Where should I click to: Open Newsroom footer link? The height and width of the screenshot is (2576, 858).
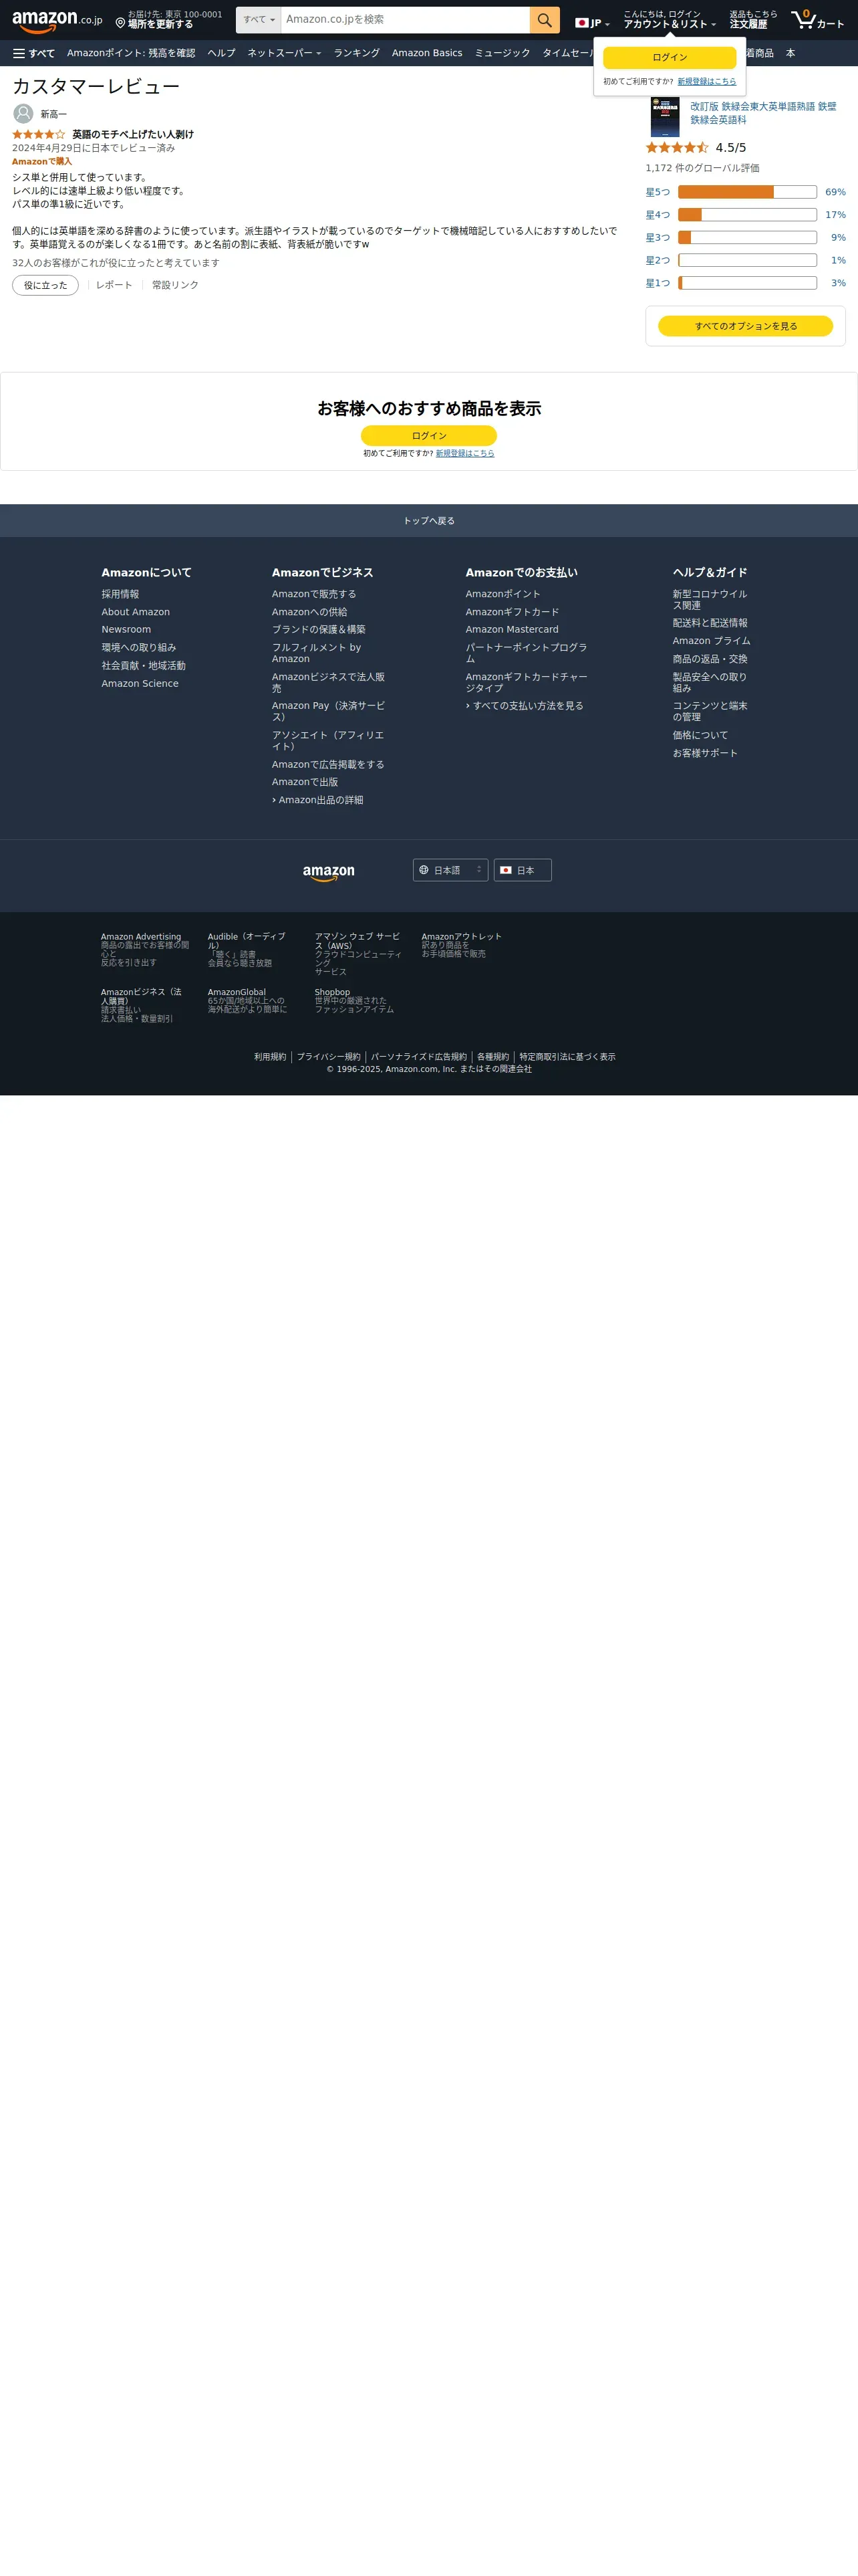126,630
